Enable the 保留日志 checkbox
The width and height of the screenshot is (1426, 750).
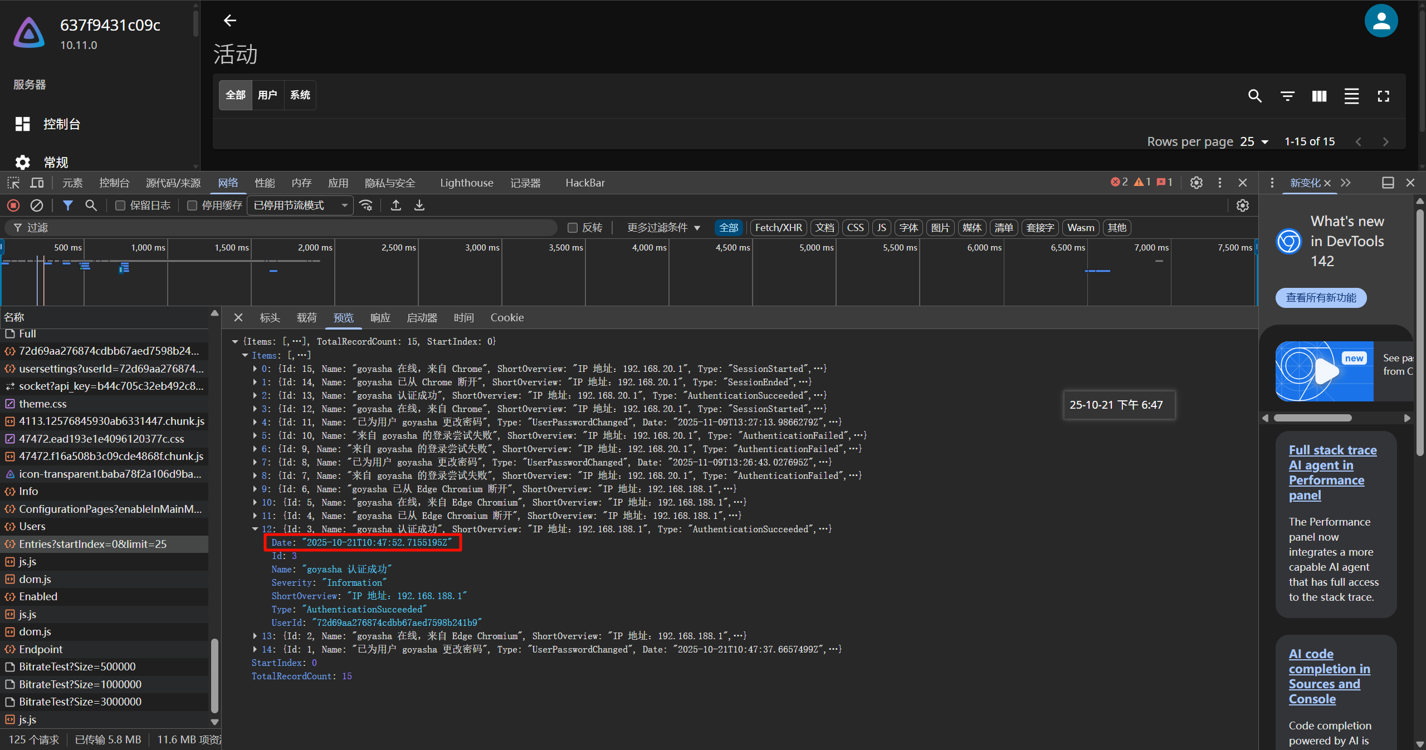coord(120,205)
